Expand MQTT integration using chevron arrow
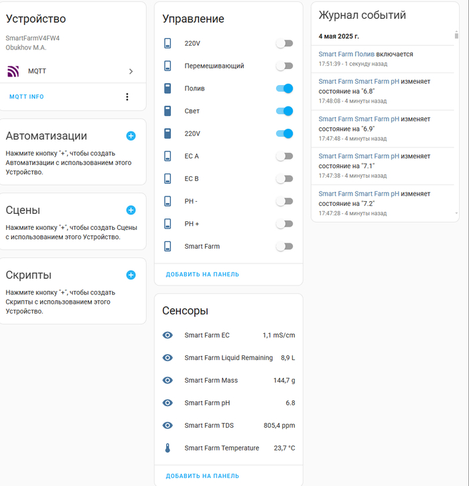469x486 pixels. click(x=131, y=71)
